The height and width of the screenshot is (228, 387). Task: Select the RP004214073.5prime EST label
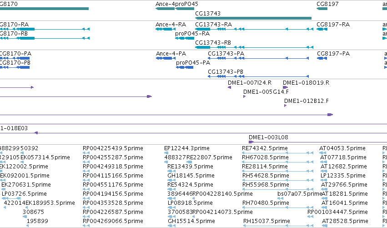pos(222,212)
